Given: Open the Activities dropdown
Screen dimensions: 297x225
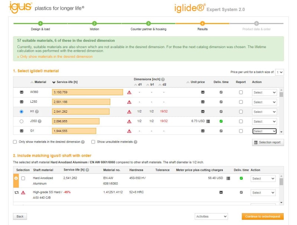Looking at the screenshot, I should 211,216.
